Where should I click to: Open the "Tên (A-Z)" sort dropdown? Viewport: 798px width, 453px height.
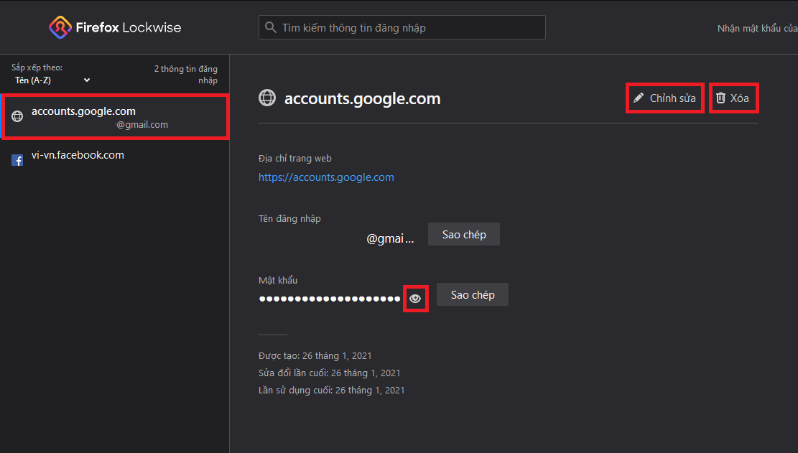[52, 80]
